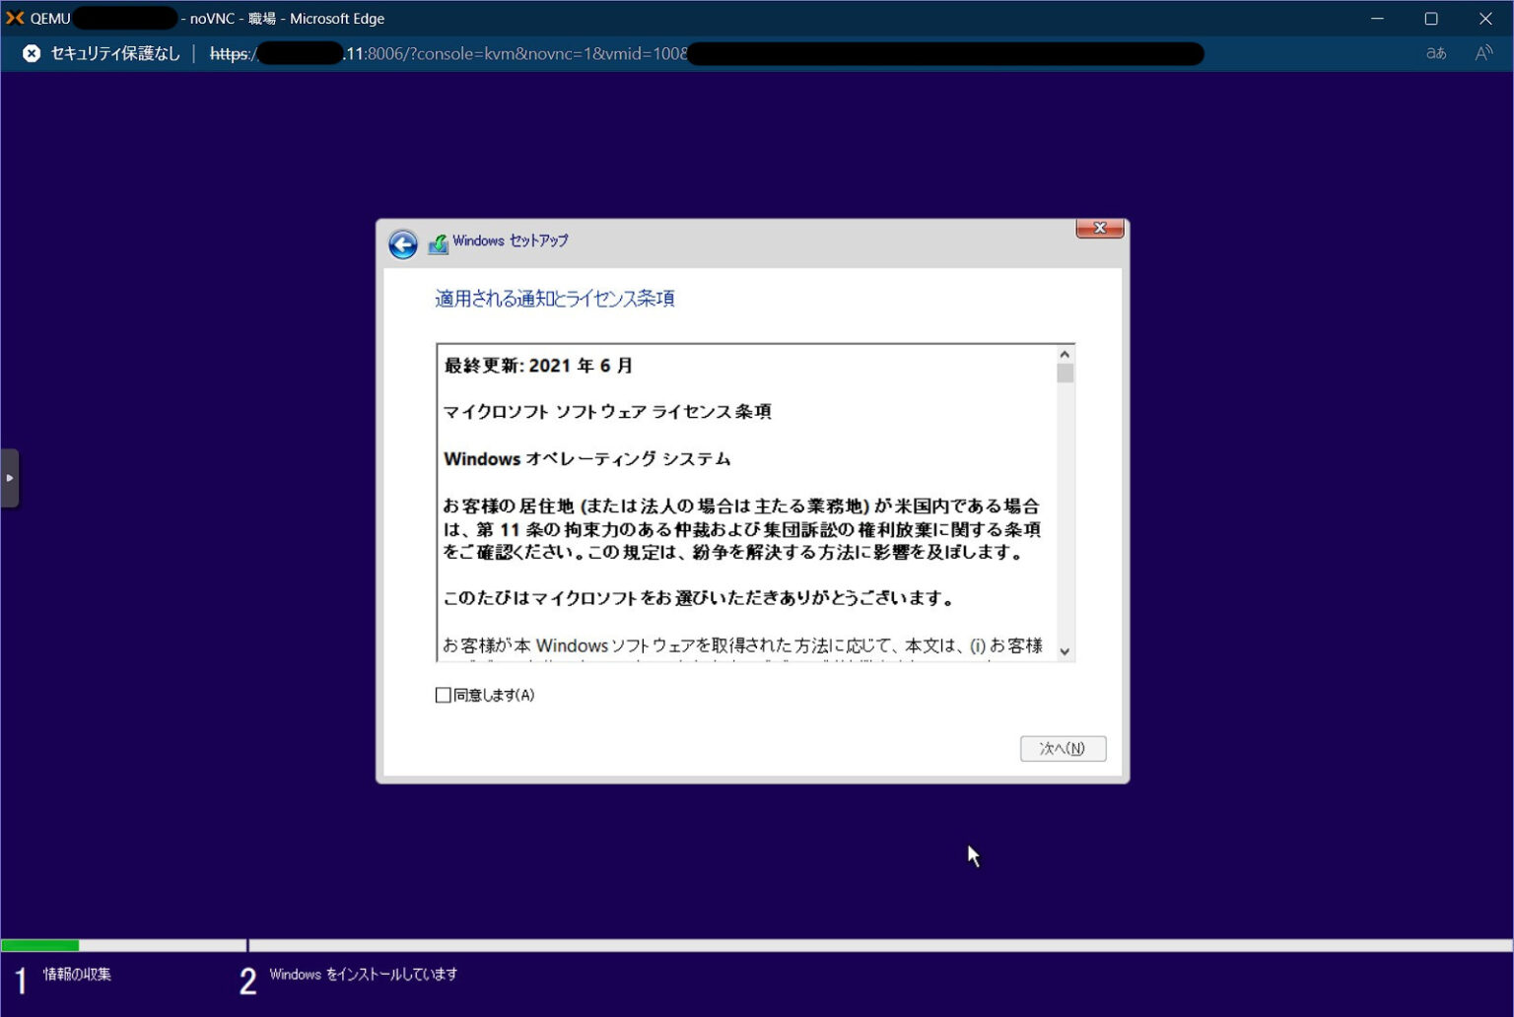Start read aloud with the A)) icon
Viewport: 1514px width, 1017px height.
click(1483, 54)
